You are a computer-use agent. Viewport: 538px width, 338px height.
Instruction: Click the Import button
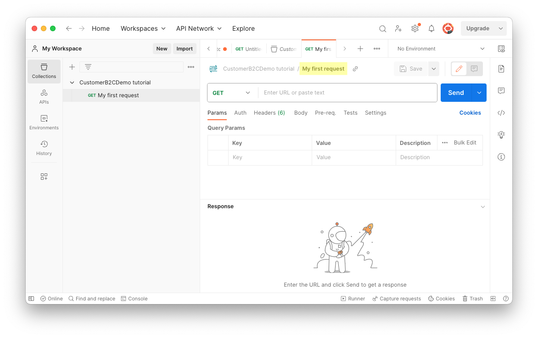tap(185, 49)
